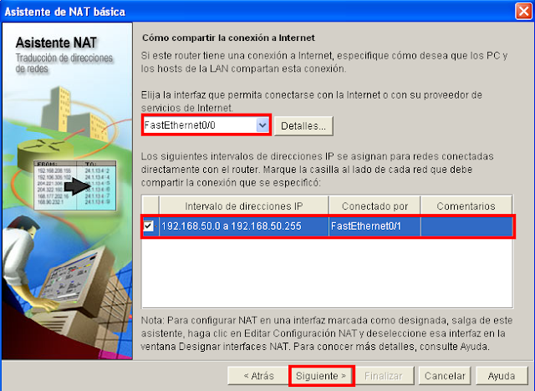Viewport: 535px width, 391px height.
Task: Close the Asistente de NAT básica window
Action: [523, 11]
